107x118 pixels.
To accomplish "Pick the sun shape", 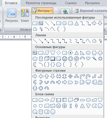I will click(100, 59).
